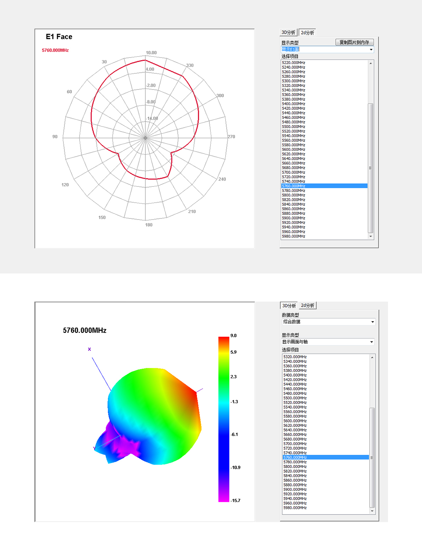Click scroll-up arrow of lower frequency list
The image size is (422, 547).
pyautogui.click(x=372, y=358)
